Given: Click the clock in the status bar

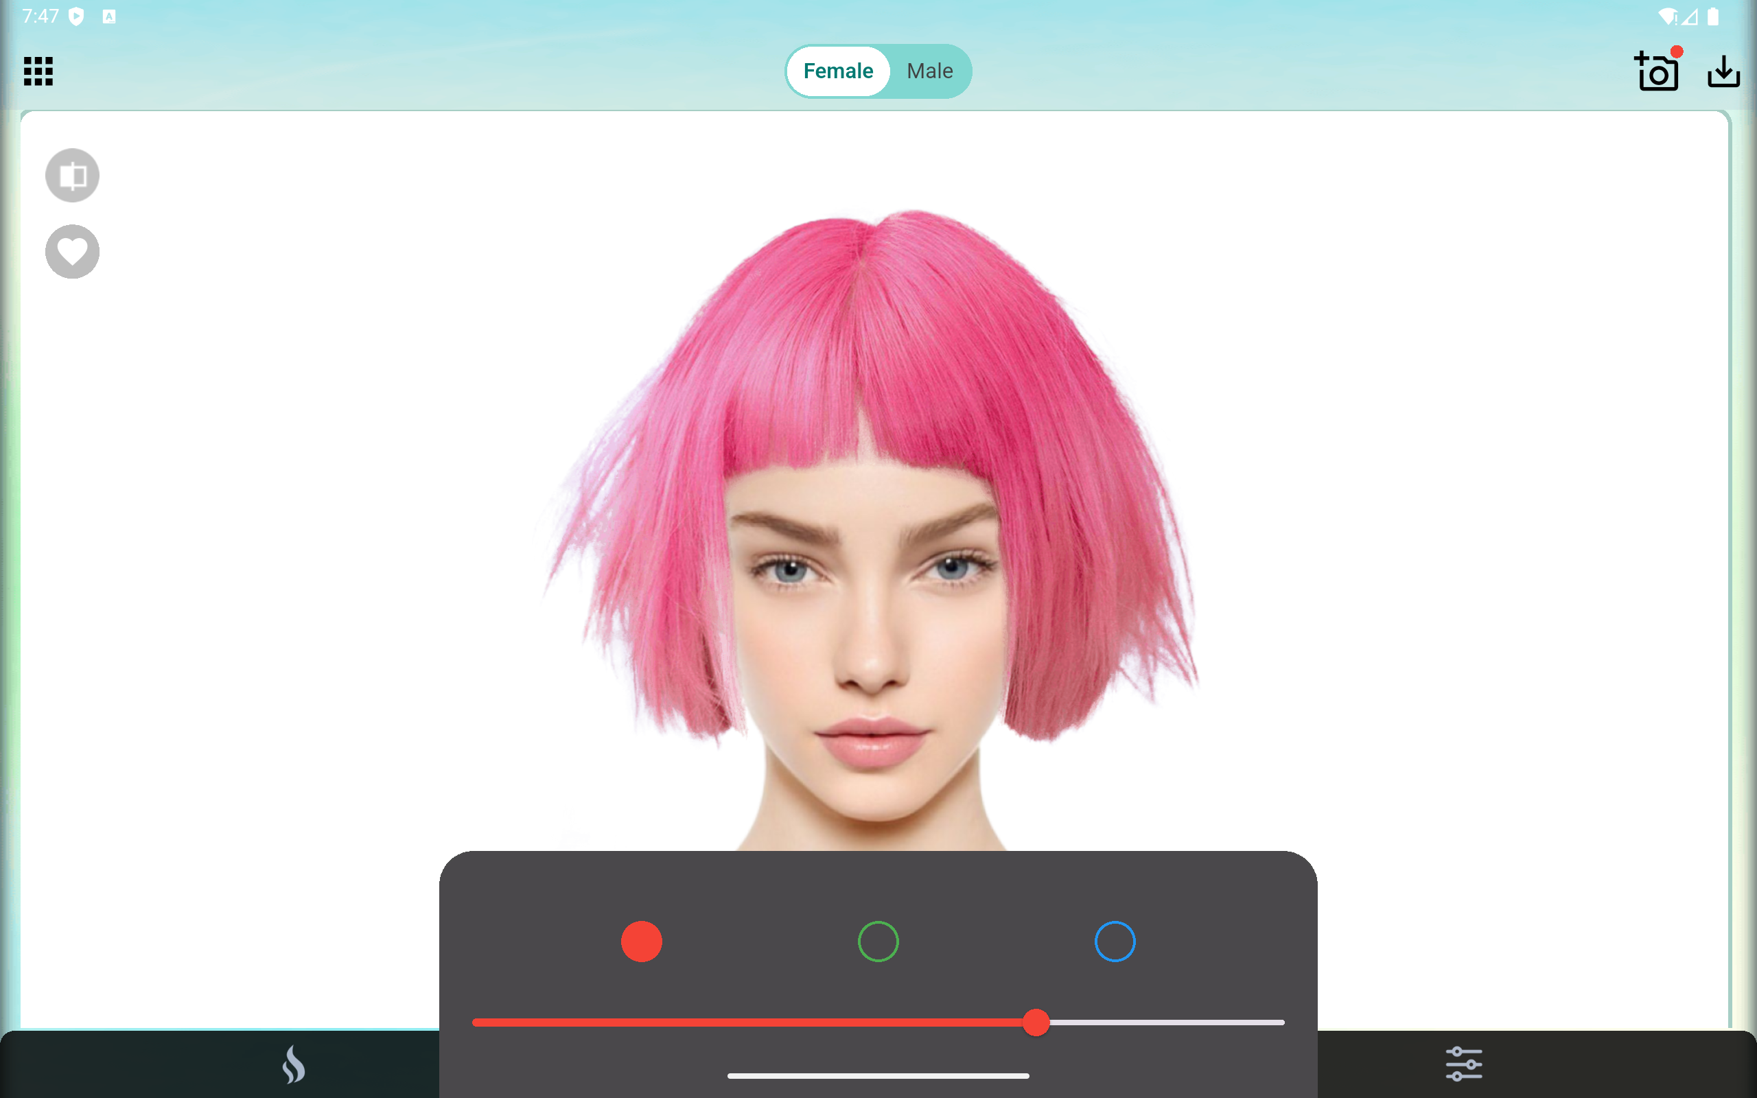Looking at the screenshot, I should click(40, 15).
